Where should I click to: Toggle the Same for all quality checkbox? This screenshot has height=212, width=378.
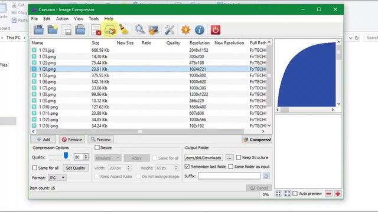click(x=34, y=168)
